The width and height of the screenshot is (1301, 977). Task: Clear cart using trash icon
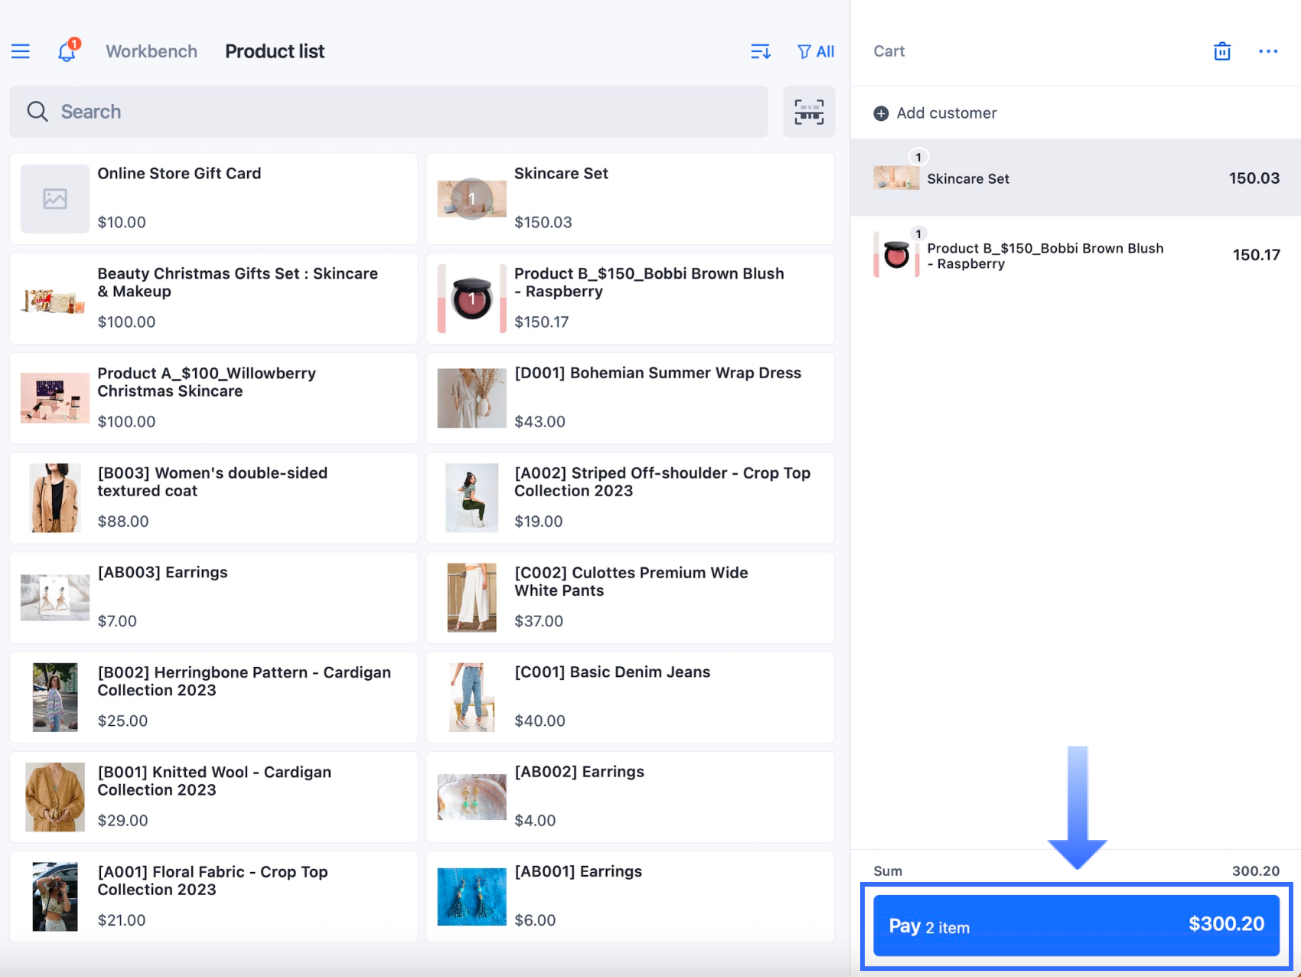pos(1222,51)
